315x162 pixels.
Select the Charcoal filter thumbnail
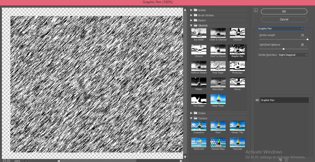(x=237, y=33)
